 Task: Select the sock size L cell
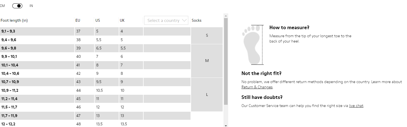click(207, 94)
